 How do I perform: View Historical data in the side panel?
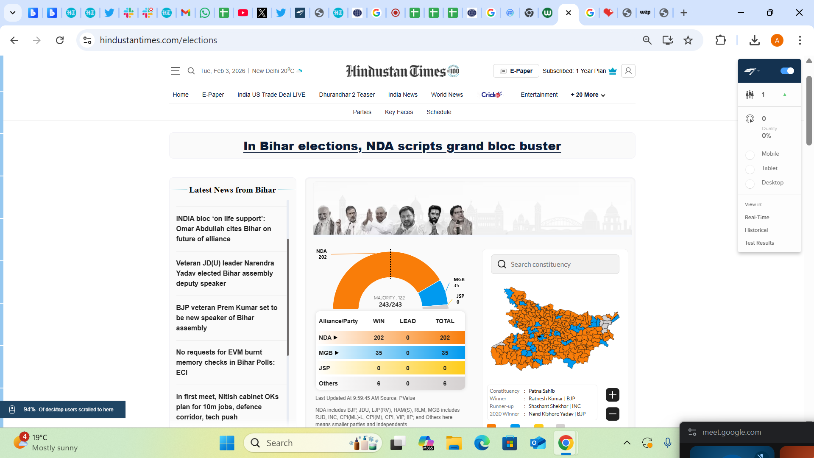pos(756,230)
